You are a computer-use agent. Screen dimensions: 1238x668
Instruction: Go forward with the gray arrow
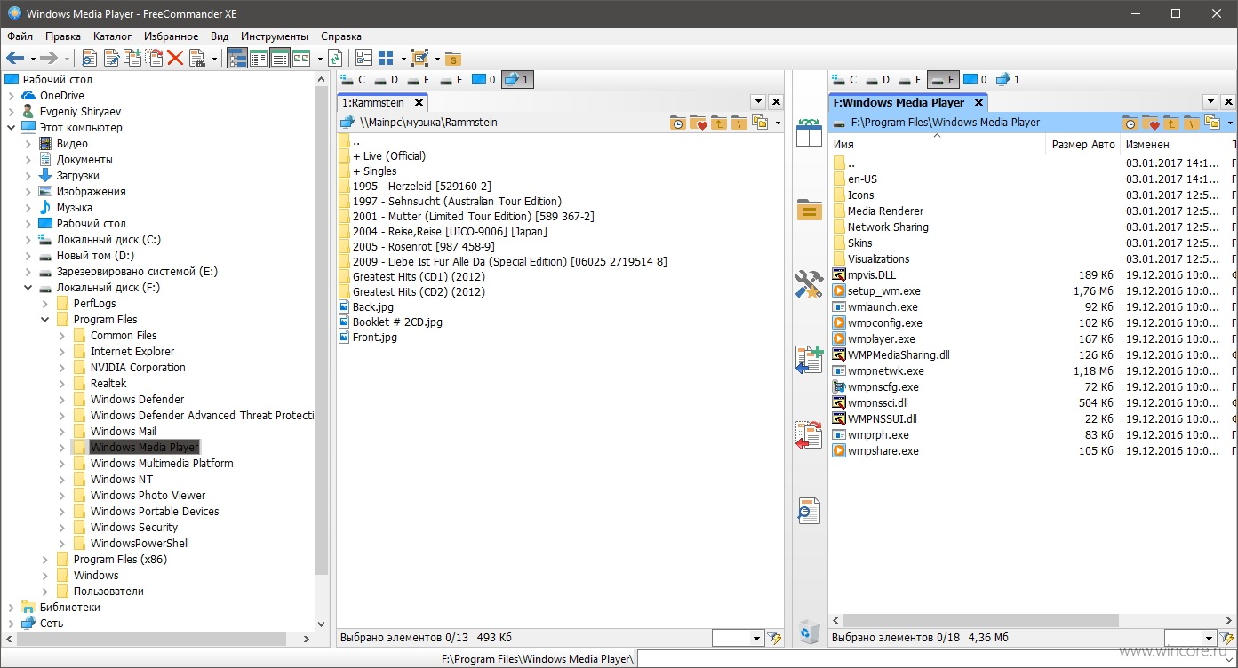pyautogui.click(x=49, y=58)
